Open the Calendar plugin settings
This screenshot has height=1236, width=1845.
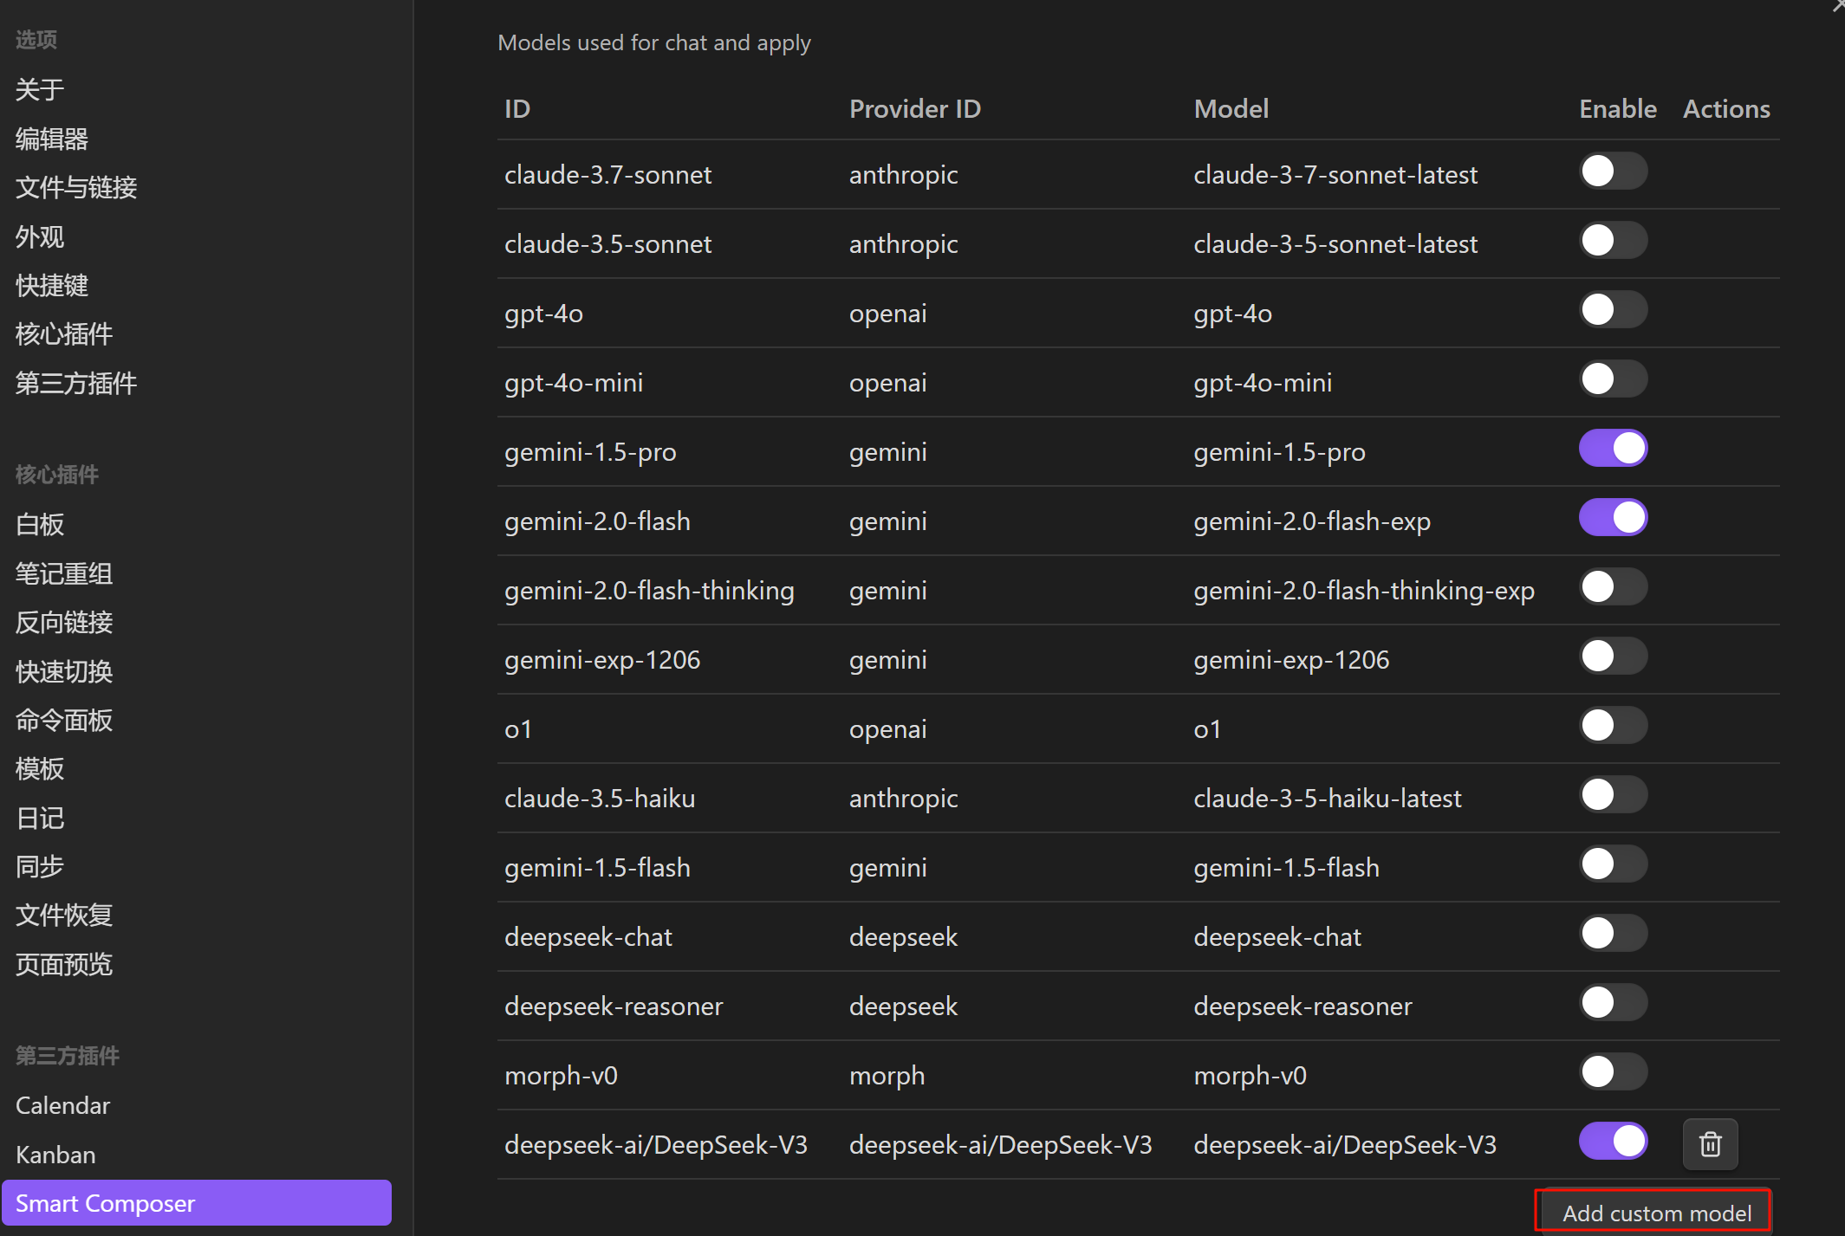62,1105
